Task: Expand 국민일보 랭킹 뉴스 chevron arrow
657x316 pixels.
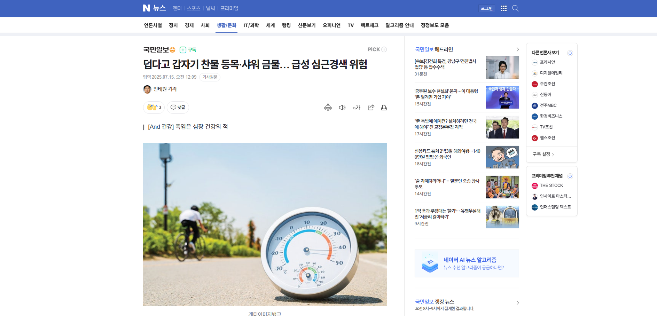Action: (x=518, y=303)
